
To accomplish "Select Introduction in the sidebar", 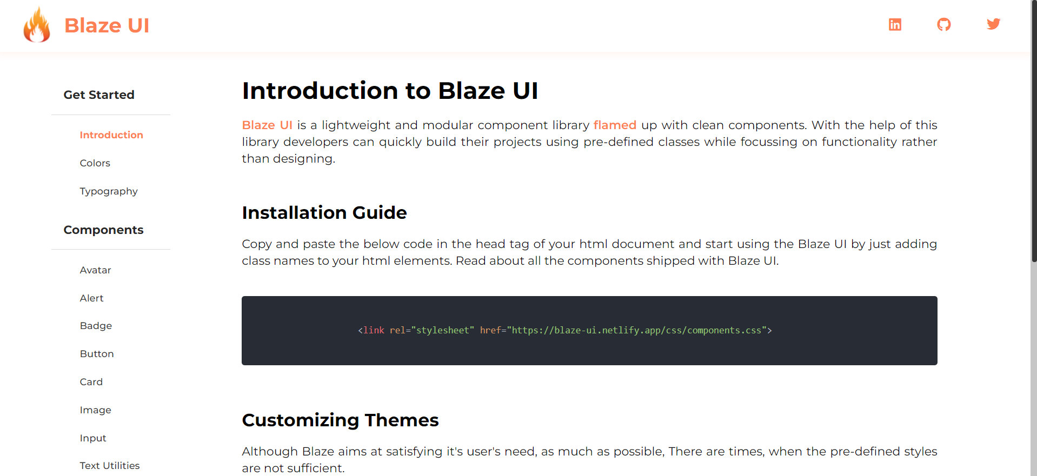I will tap(111, 135).
